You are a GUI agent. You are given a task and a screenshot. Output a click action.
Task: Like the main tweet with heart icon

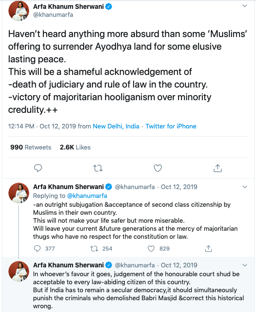tap(158, 168)
